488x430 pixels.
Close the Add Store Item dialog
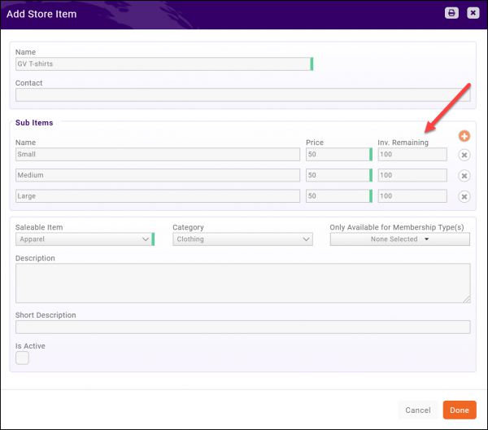(473, 13)
